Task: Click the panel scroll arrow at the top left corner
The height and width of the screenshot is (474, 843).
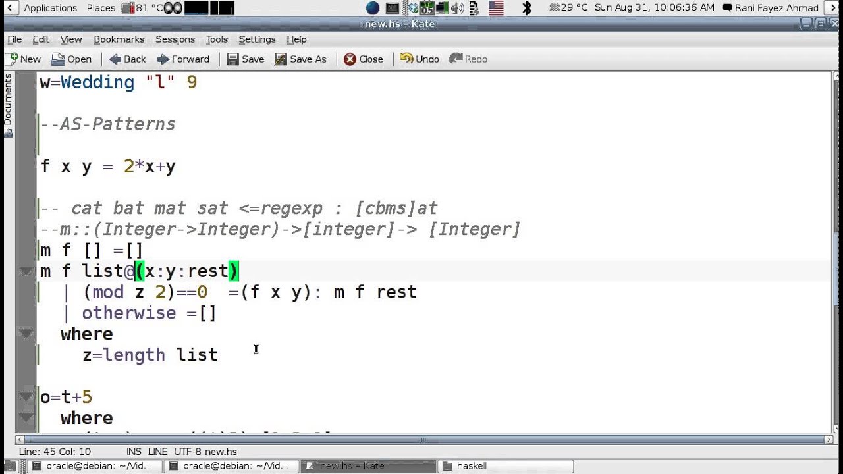Action: pos(9,8)
